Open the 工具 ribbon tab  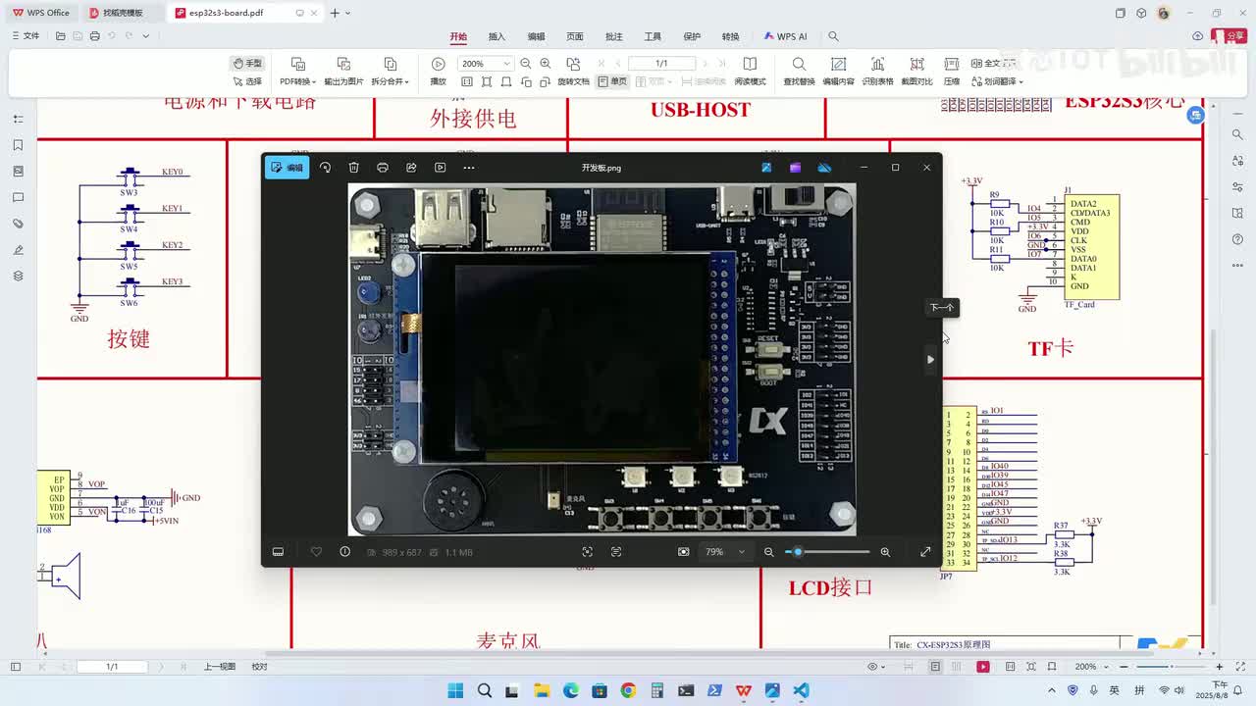tap(653, 36)
